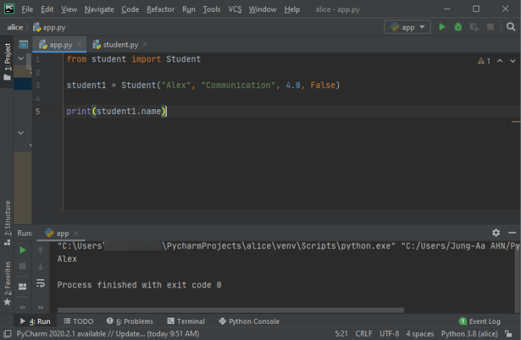Click the Run console horizontal scrollbar
Image resolution: width=521 pixels, height=340 pixels.
[231, 310]
